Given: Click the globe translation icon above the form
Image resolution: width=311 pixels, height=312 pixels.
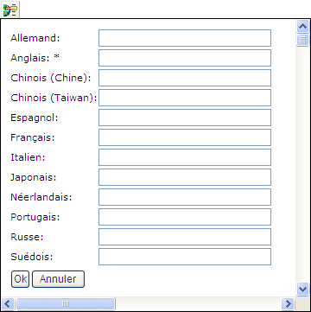Looking at the screenshot, I should click(x=10, y=10).
